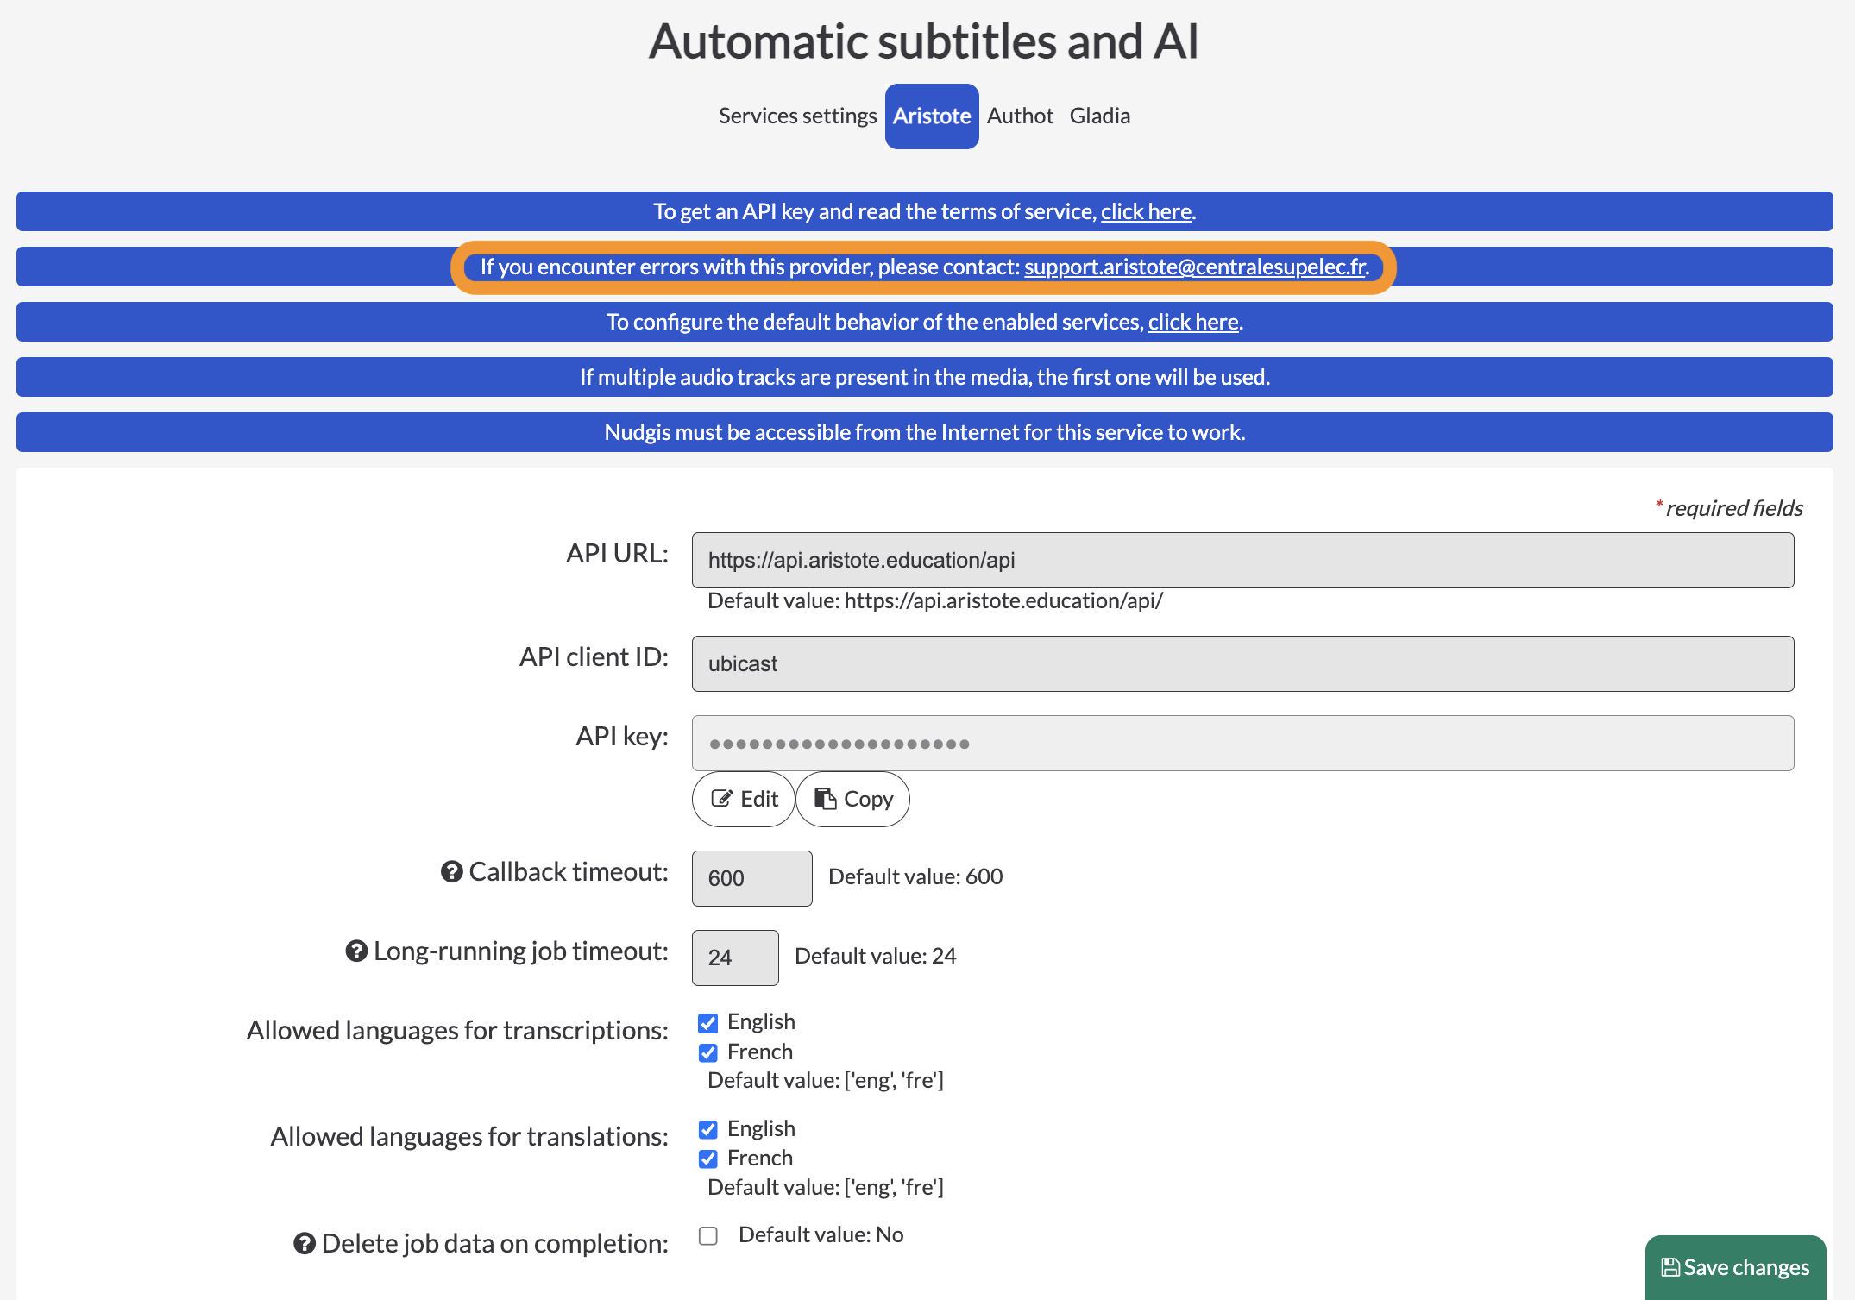Uncheck French for allowed transcription languages
The image size is (1855, 1300).
(x=708, y=1052)
